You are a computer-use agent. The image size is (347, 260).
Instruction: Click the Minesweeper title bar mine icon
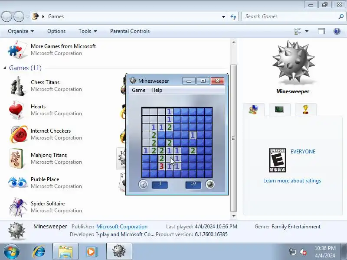pyautogui.click(x=133, y=81)
